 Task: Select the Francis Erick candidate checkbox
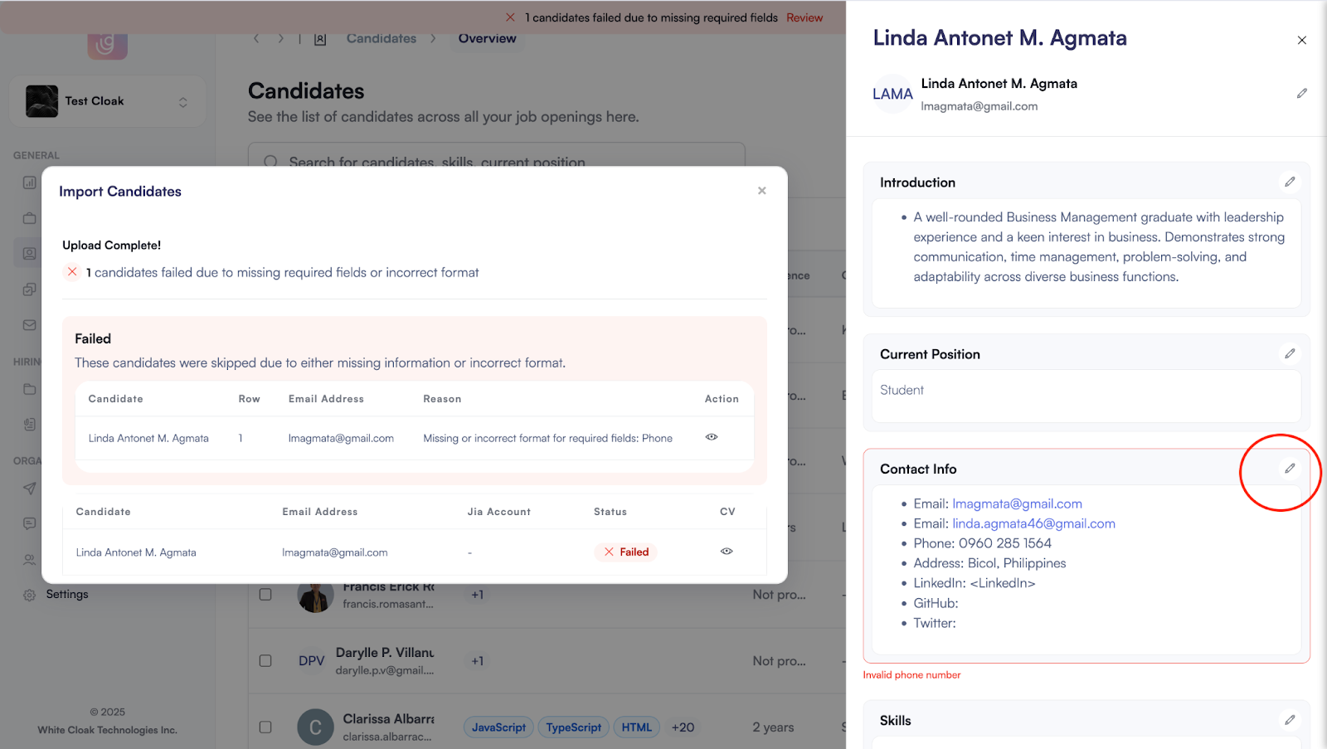click(265, 595)
